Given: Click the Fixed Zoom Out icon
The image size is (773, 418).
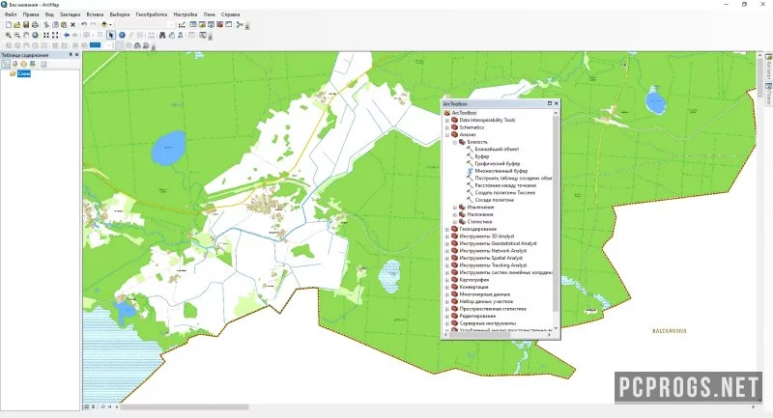Looking at the screenshot, I should pyautogui.click(x=55, y=35).
